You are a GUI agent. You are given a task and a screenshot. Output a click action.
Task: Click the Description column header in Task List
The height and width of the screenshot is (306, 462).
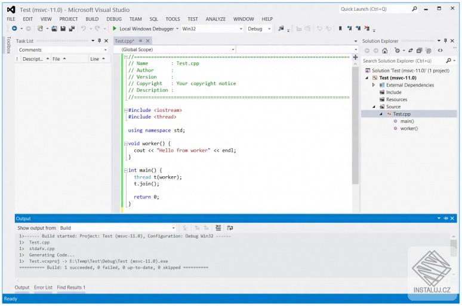[32, 59]
